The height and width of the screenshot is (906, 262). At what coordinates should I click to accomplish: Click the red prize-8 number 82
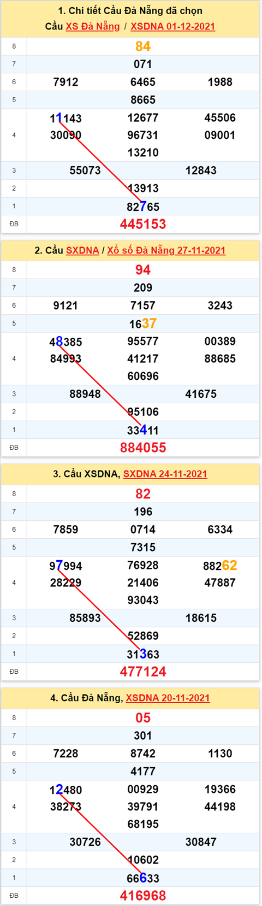click(x=143, y=494)
